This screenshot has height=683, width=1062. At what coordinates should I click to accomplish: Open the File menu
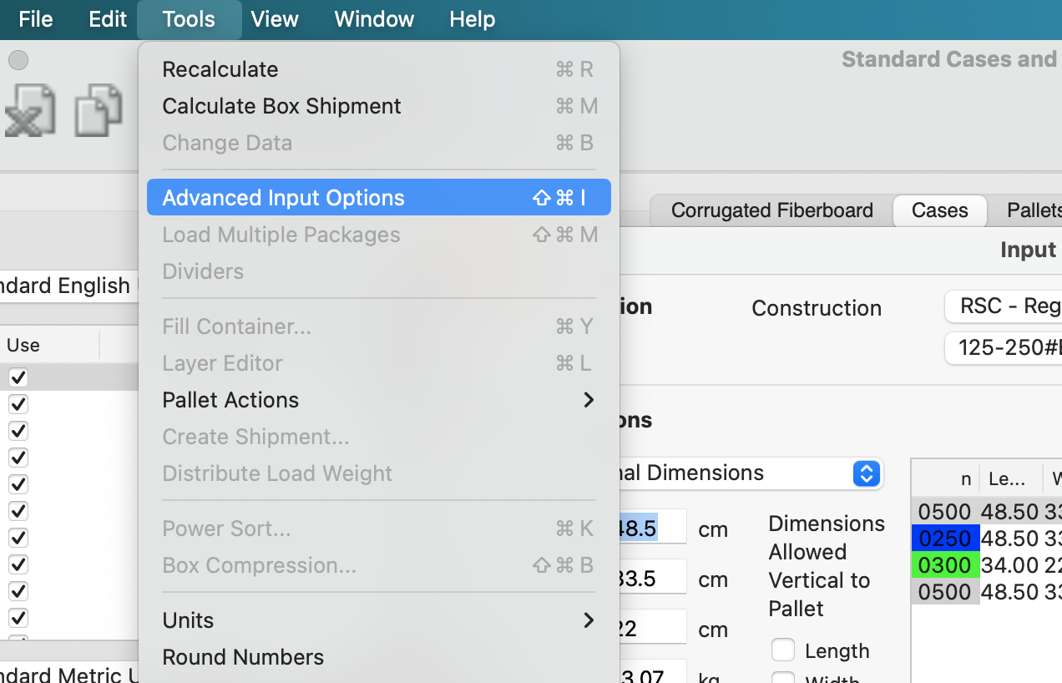pos(35,19)
